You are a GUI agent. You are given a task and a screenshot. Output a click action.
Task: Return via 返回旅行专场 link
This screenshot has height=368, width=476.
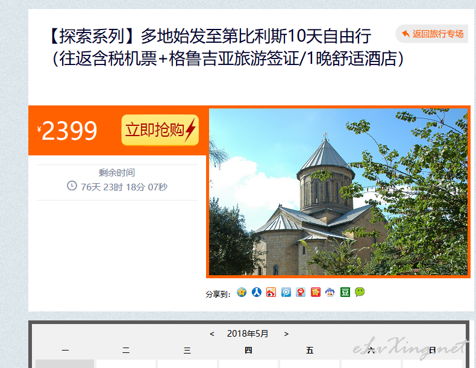click(x=432, y=34)
